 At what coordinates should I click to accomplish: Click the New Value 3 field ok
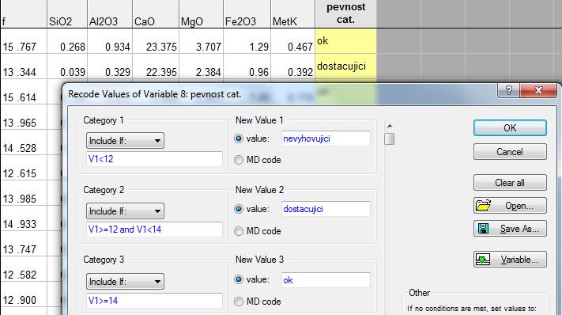point(326,280)
